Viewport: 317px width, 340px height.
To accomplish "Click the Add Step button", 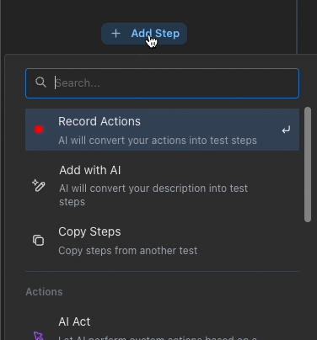I will [144, 34].
